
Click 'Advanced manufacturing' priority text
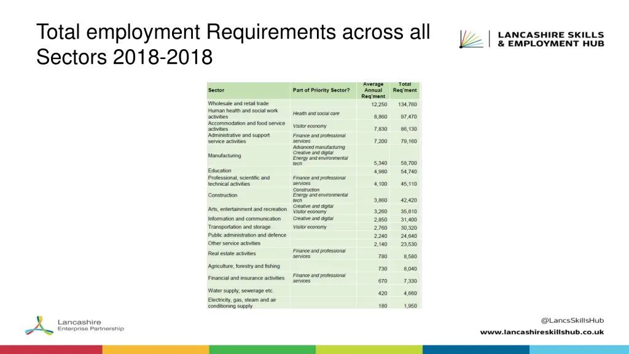pyautogui.click(x=319, y=147)
